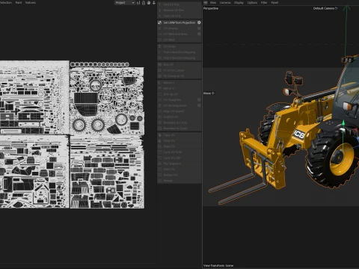359x269 pixels.
Task: Click the Mirror V command
Action: click(169, 88)
